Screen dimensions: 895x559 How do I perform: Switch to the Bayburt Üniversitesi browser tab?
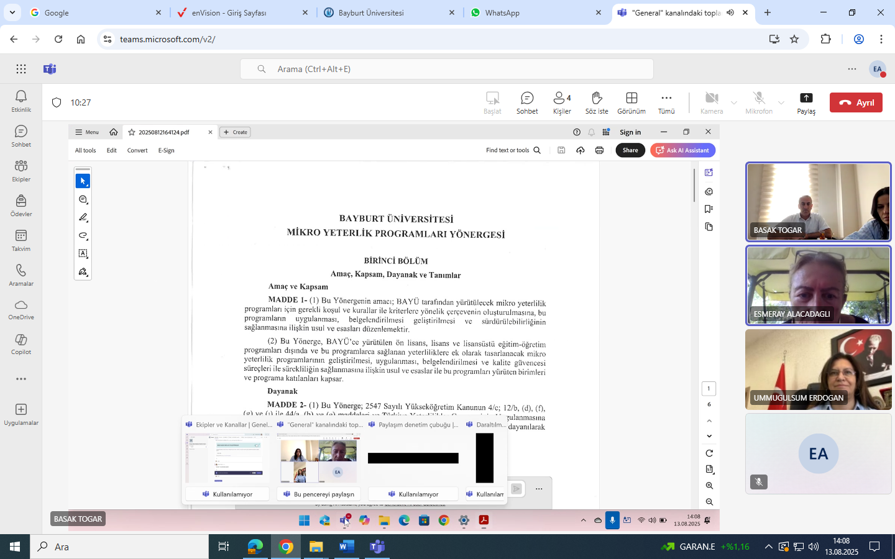pyautogui.click(x=371, y=12)
